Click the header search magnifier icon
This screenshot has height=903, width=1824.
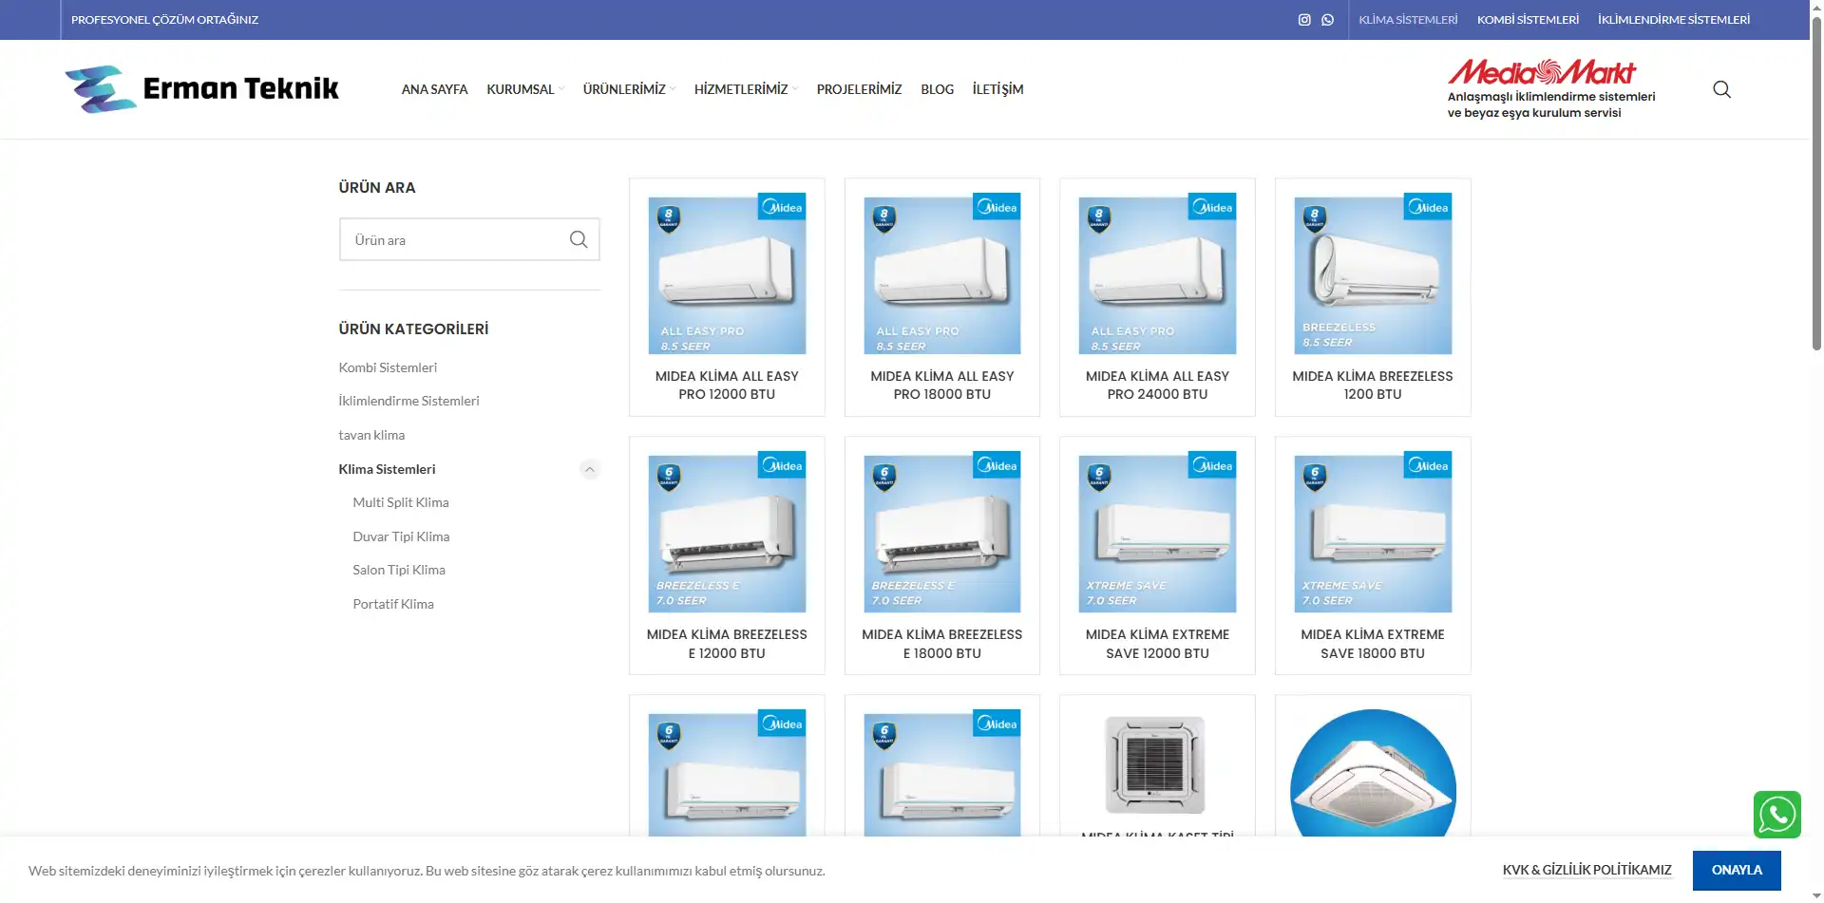(1721, 89)
